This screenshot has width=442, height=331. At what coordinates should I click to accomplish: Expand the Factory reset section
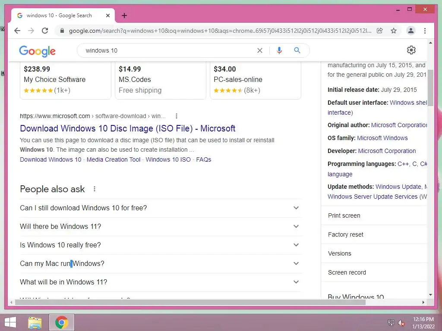(374, 234)
